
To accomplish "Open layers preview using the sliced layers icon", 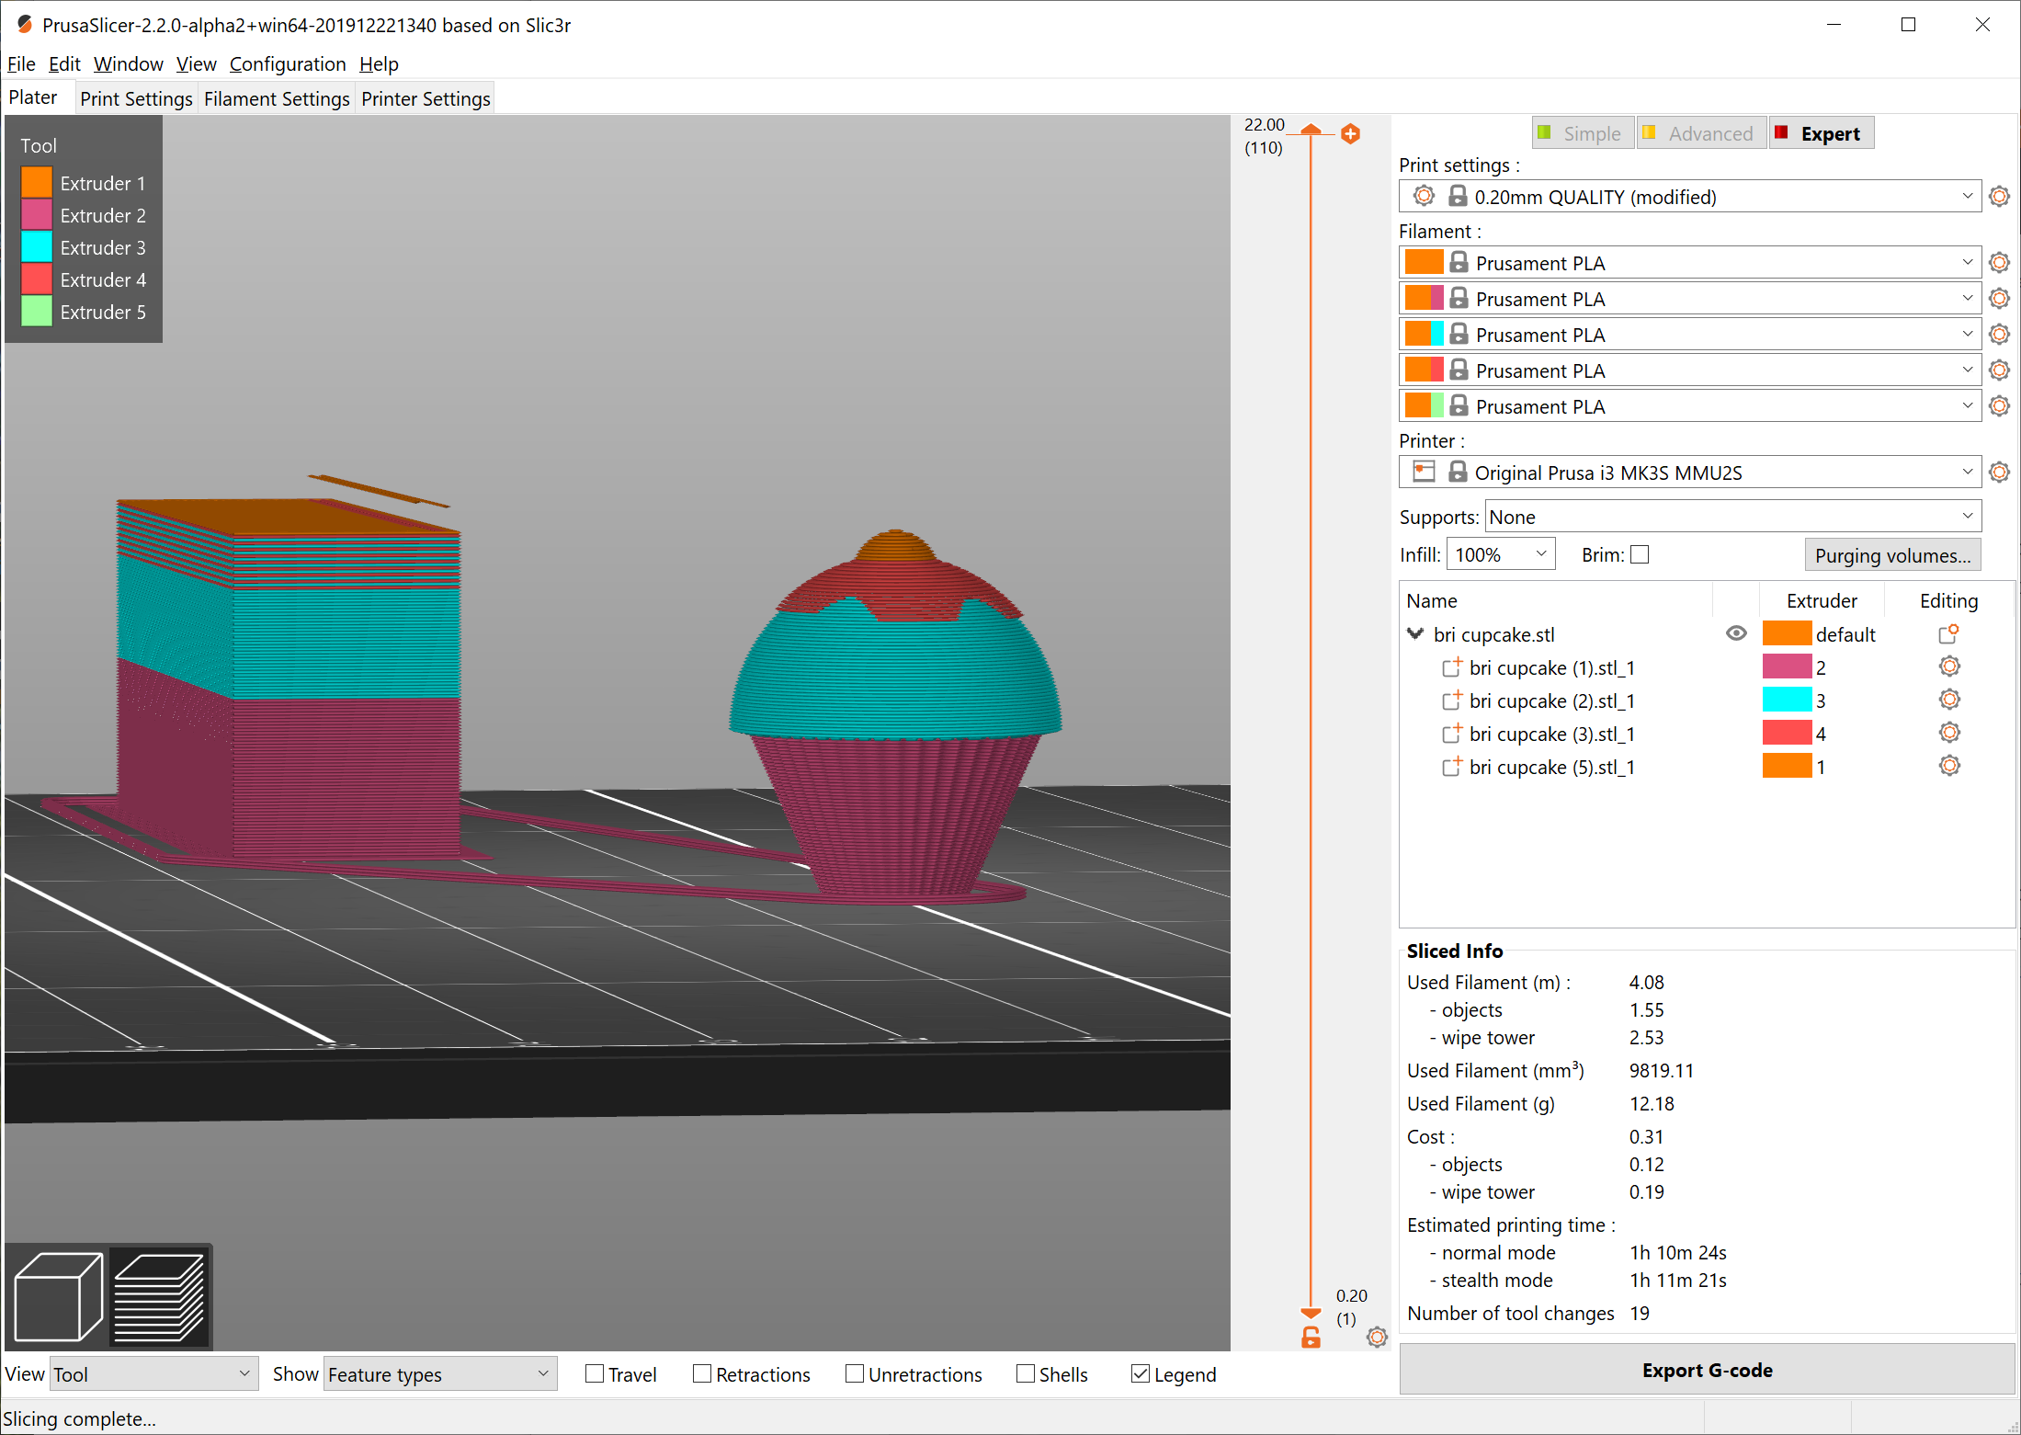I will (158, 1296).
